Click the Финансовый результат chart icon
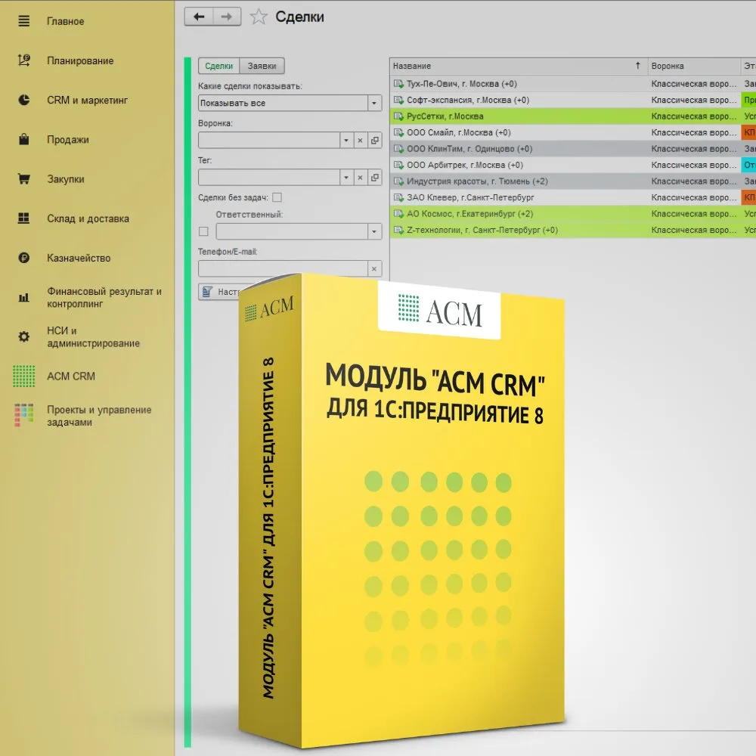The image size is (756, 756). tap(23, 297)
